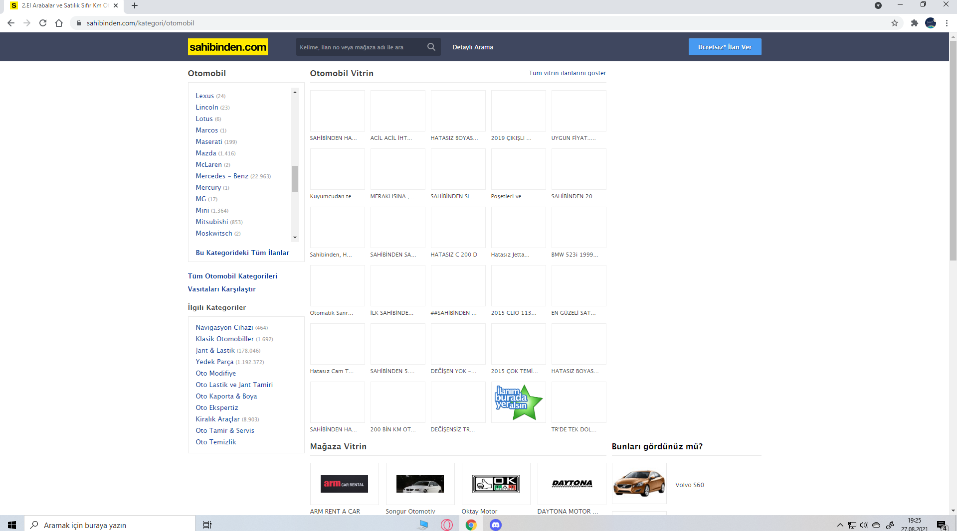Open the browser home page
Viewport: 957px width, 531px height.
[x=59, y=23]
